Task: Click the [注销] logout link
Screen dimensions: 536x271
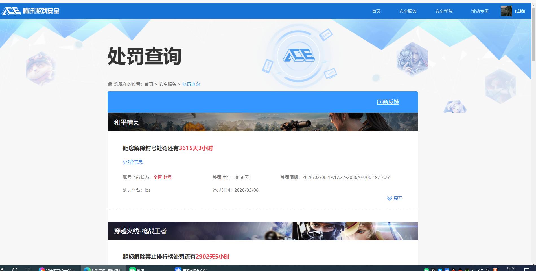Action: tap(520, 11)
